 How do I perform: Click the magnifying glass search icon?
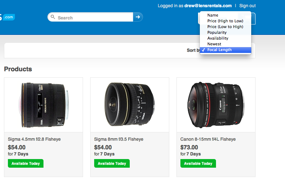point(53,17)
